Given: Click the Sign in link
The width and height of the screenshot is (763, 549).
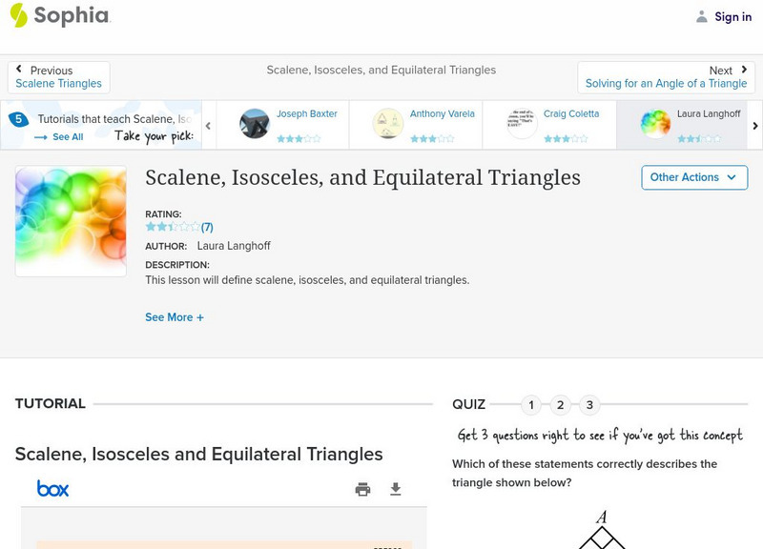Looking at the screenshot, I should (732, 16).
